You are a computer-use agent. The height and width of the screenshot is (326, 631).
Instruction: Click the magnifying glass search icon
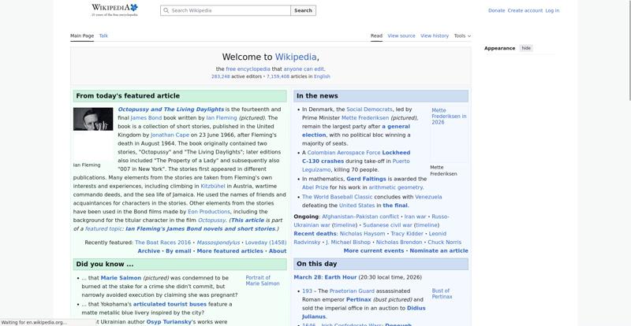[x=166, y=11]
